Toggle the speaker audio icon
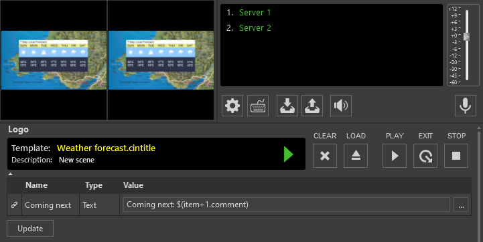 tap(341, 106)
